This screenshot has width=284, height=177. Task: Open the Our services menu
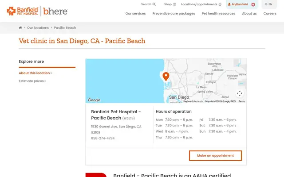(x=135, y=14)
